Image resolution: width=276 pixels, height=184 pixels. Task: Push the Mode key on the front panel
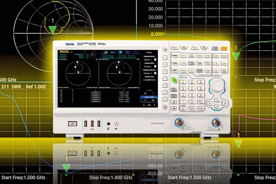[x=175, y=48]
